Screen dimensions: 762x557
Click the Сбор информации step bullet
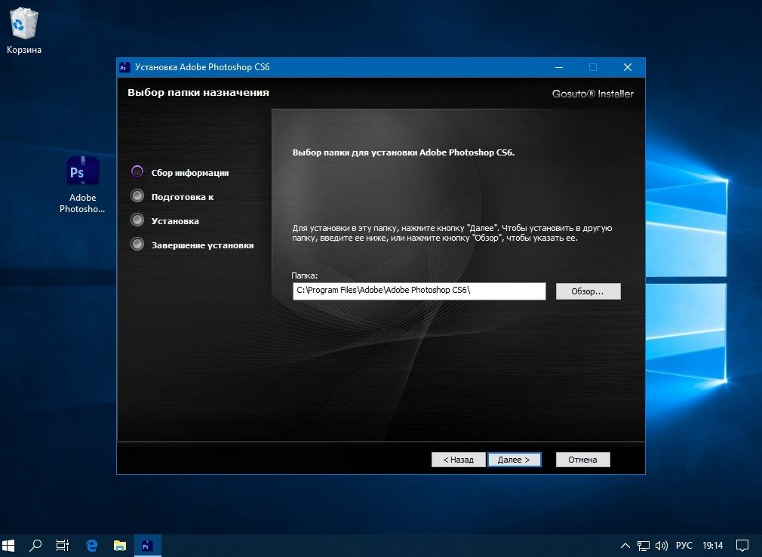coord(137,171)
